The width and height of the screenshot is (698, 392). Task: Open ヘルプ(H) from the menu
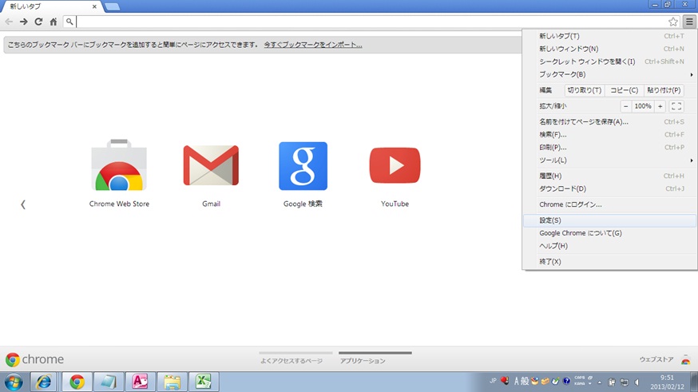[x=610, y=246]
